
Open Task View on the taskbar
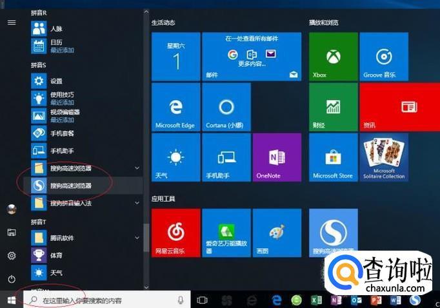coord(202,300)
